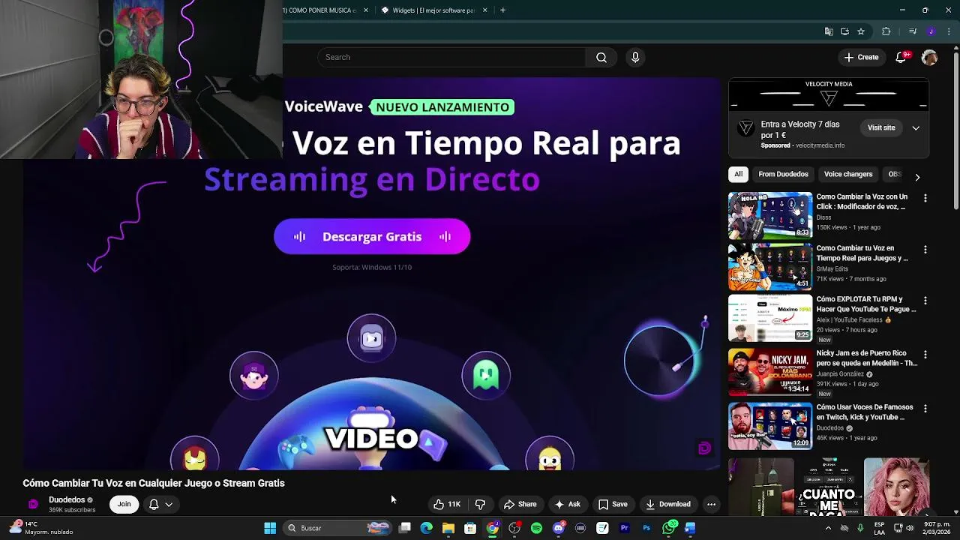The image size is (960, 540).
Task: Open options for Cómo Usar Voces De Famosos video
Action: pyautogui.click(x=925, y=409)
